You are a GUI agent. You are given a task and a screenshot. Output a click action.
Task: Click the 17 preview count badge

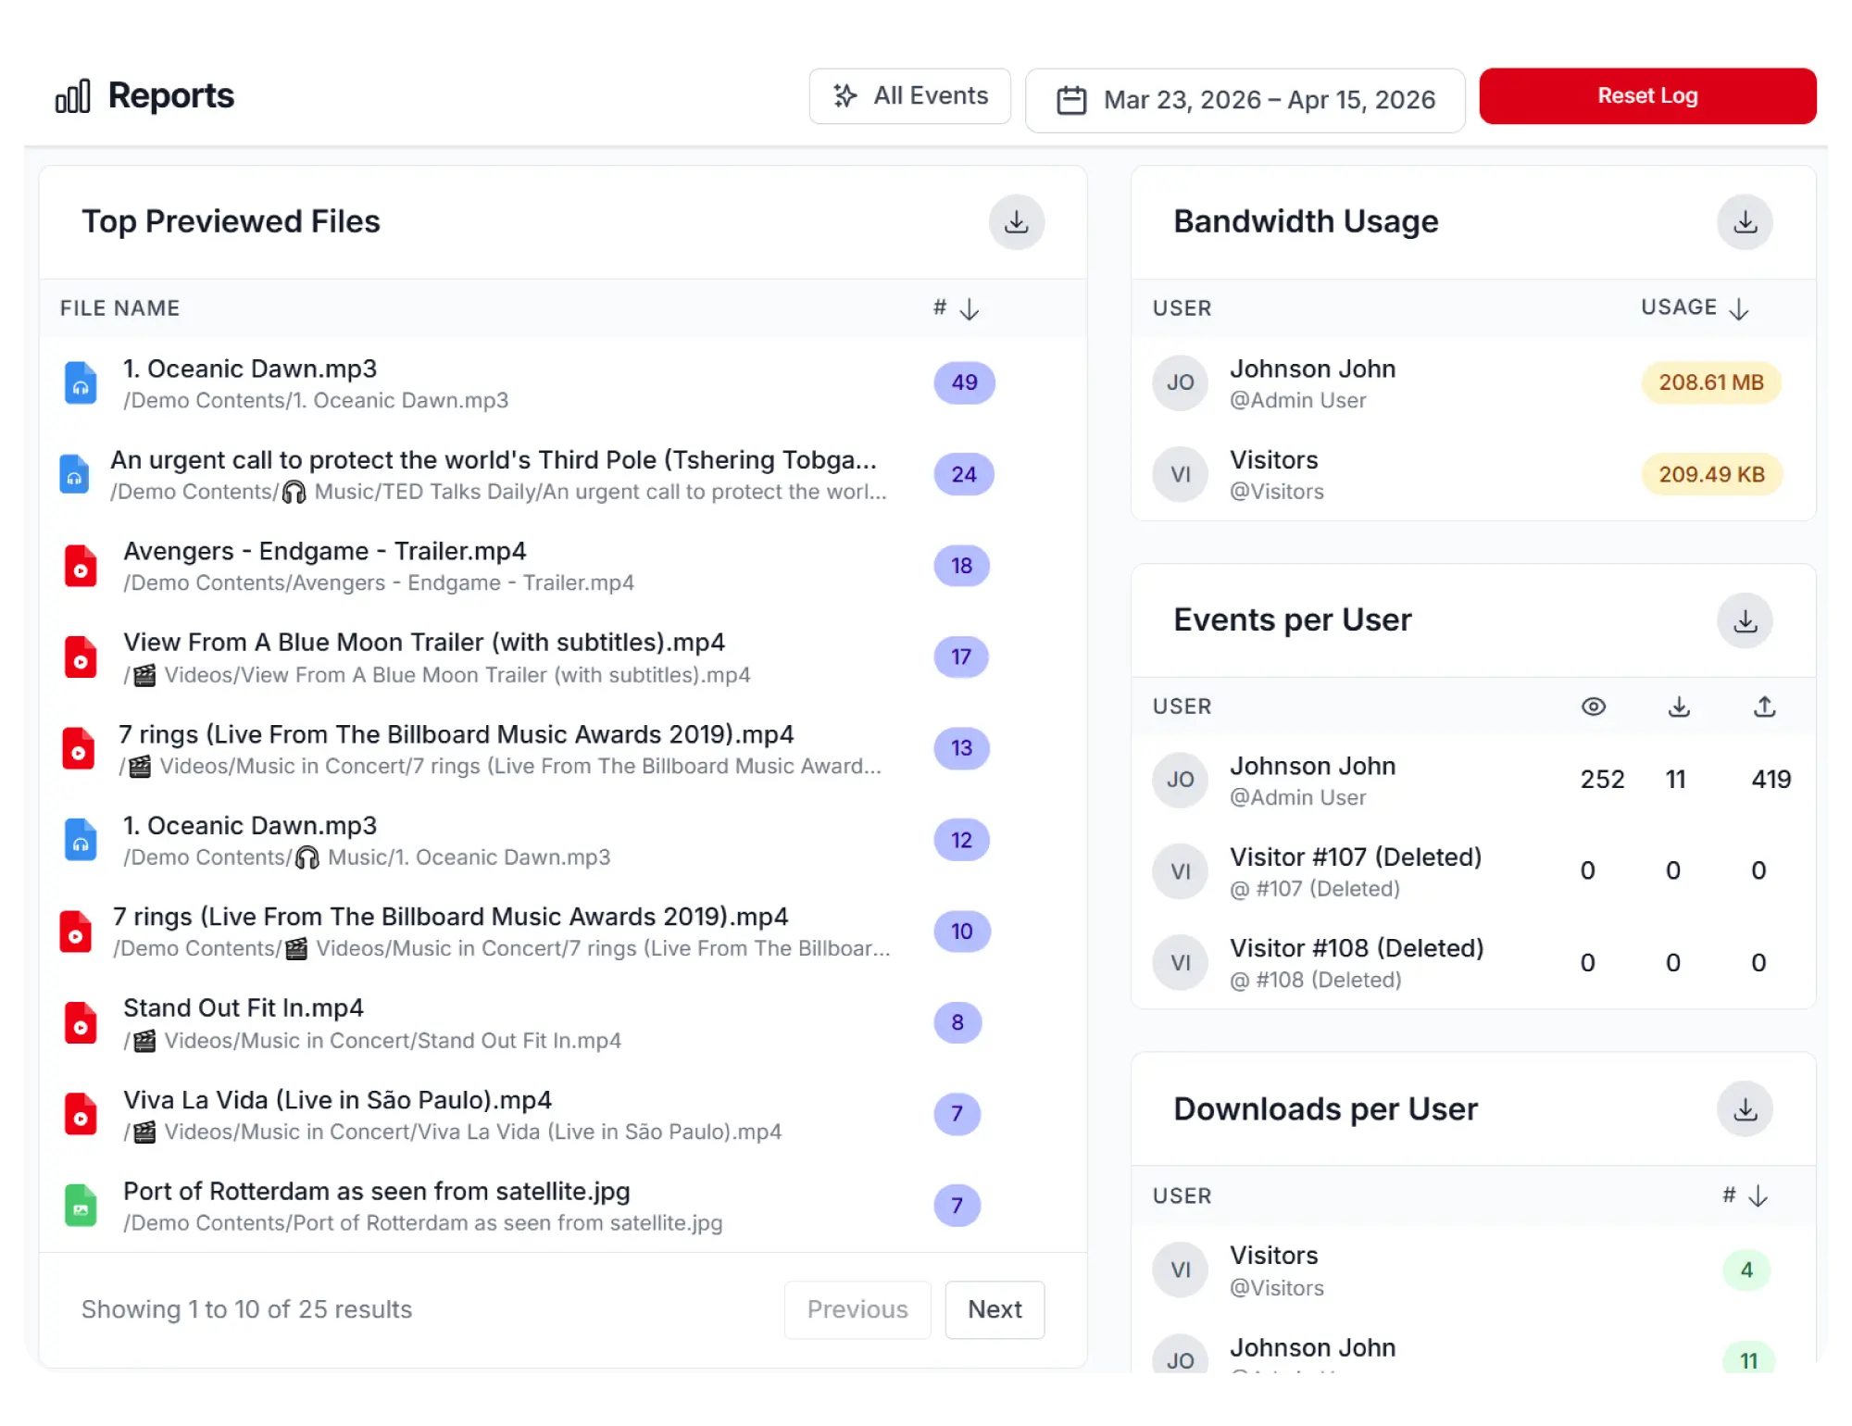tap(961, 657)
